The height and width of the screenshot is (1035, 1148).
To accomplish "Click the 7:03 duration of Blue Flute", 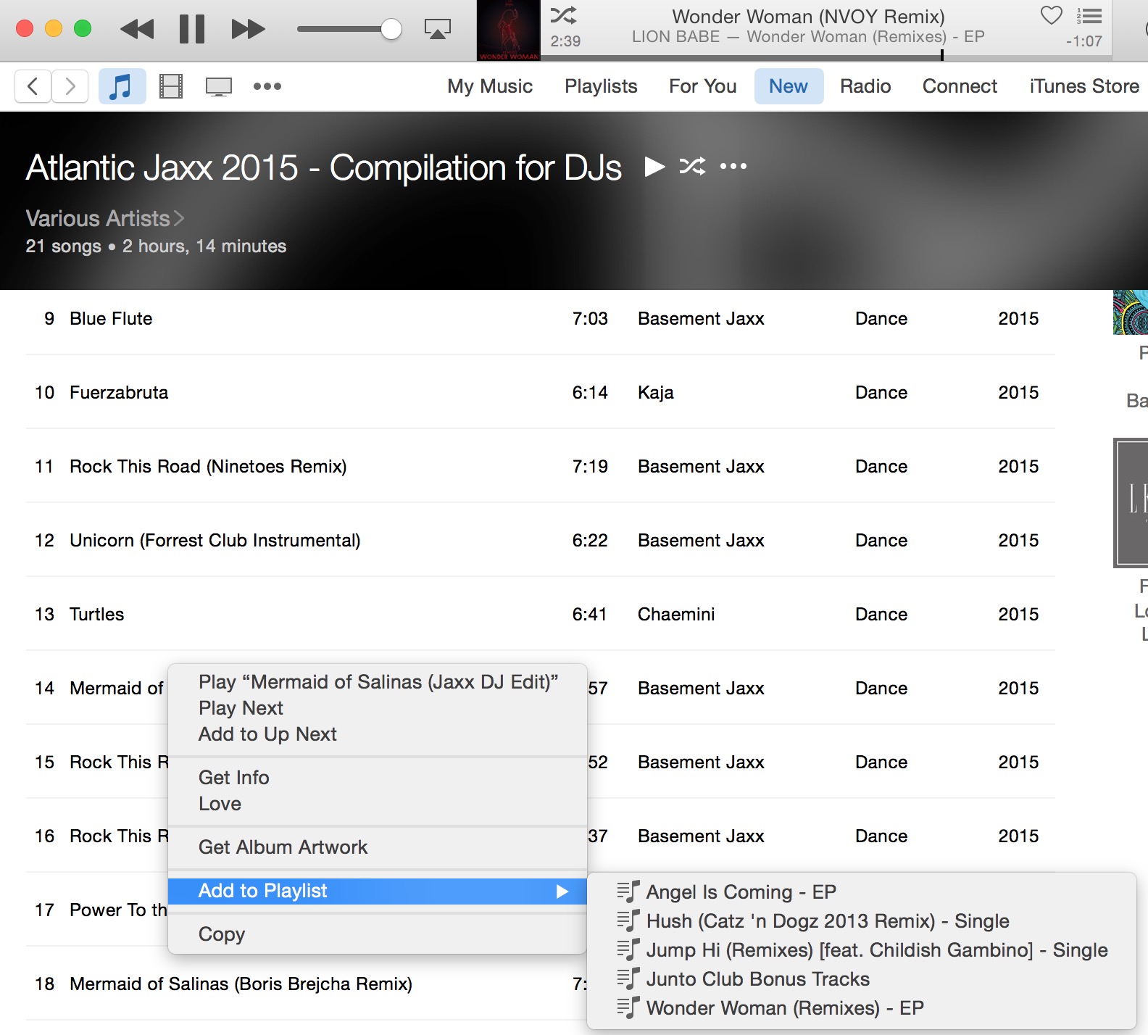I will 590,319.
